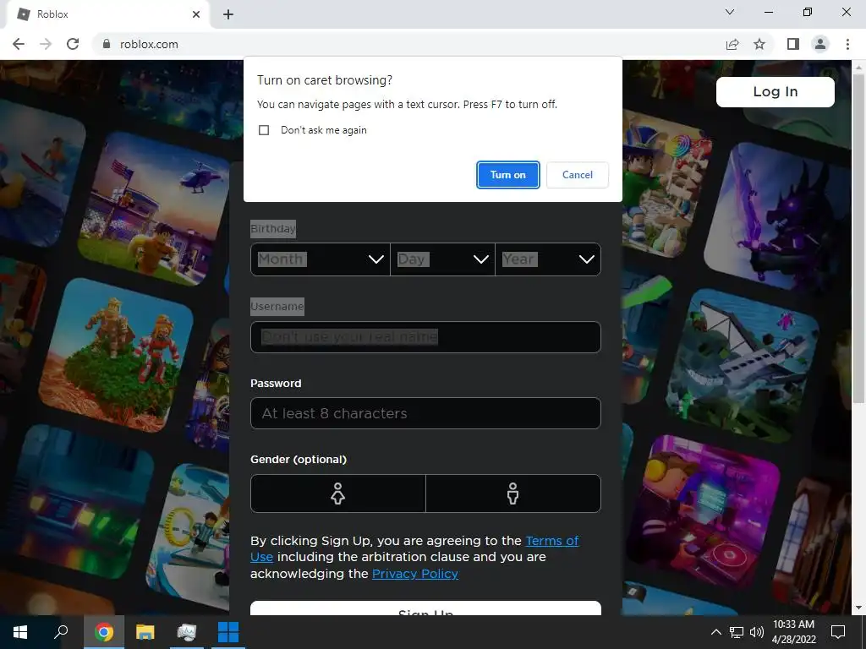Click the helicopter game thumbnail
Screen dimensions: 866x649
[x=155, y=210]
